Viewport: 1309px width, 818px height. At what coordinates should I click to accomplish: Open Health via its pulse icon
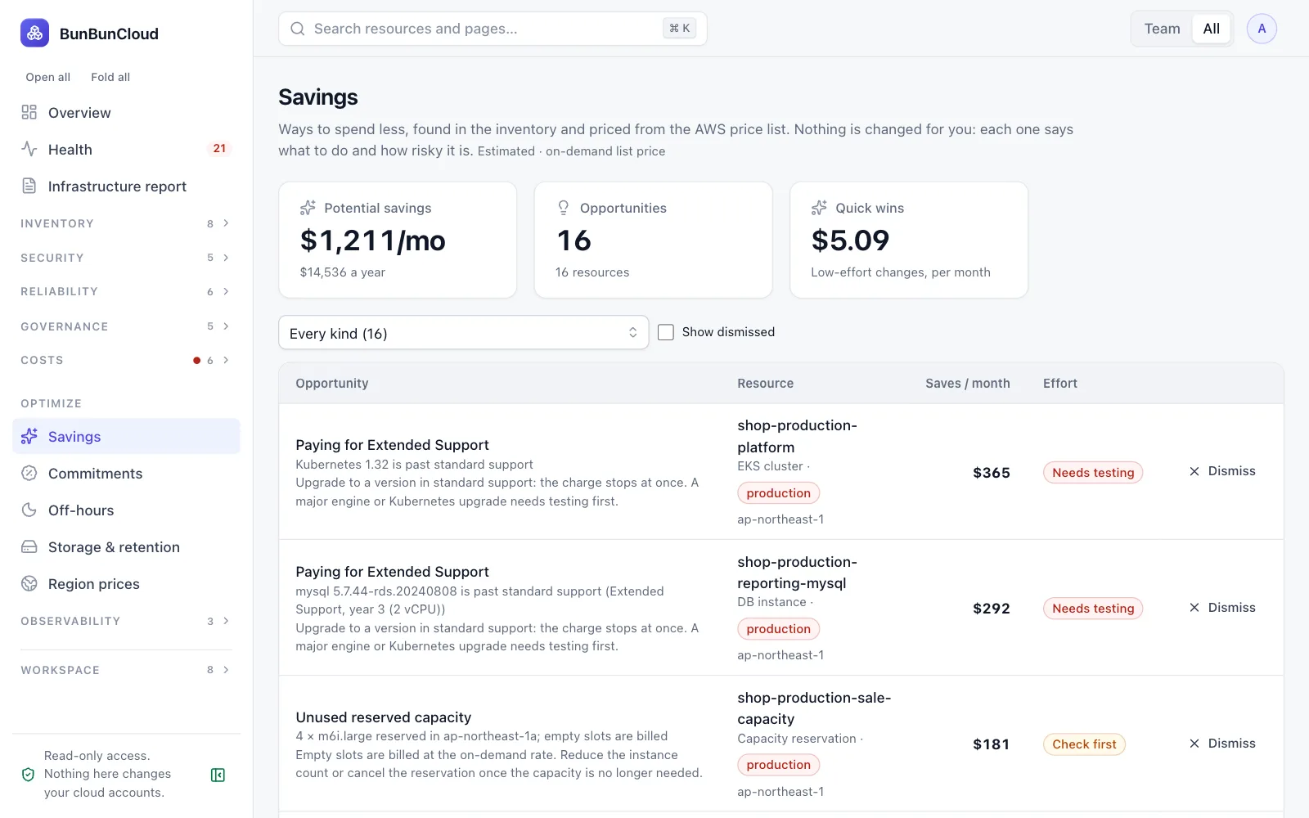pyautogui.click(x=29, y=149)
